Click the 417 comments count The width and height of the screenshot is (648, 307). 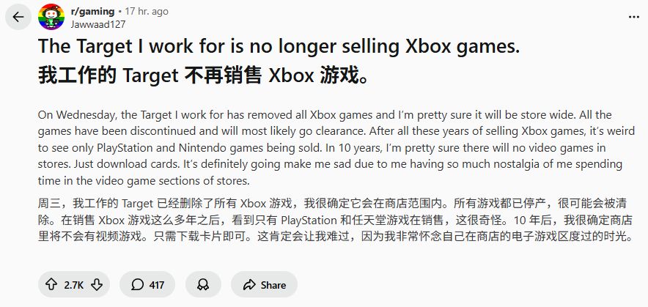[156, 284]
